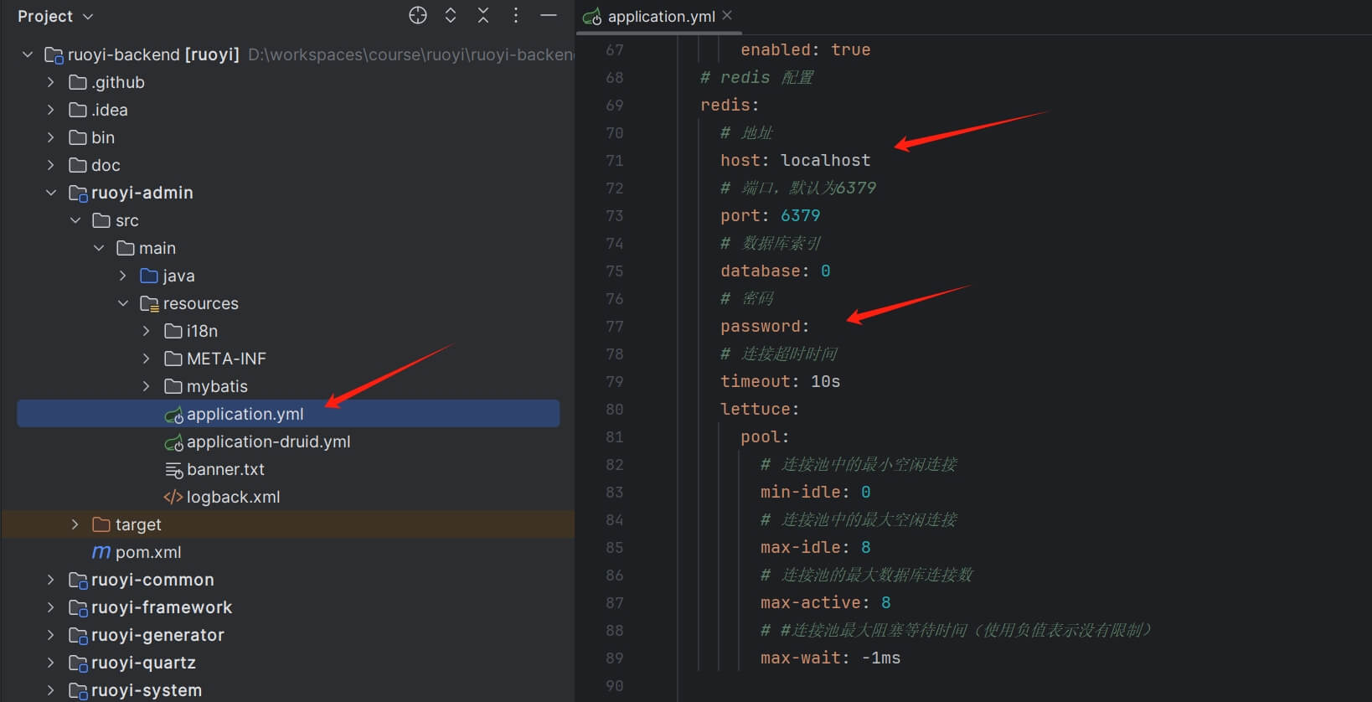
Task: Click 'database: 0' on line 75
Action: point(775,271)
